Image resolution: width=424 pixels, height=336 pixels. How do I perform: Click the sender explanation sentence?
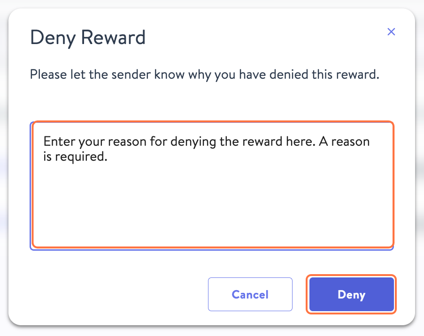point(205,74)
